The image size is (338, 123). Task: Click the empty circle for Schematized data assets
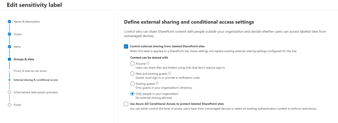click(x=9, y=92)
